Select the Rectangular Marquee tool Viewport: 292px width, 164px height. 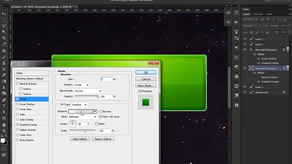click(4, 20)
